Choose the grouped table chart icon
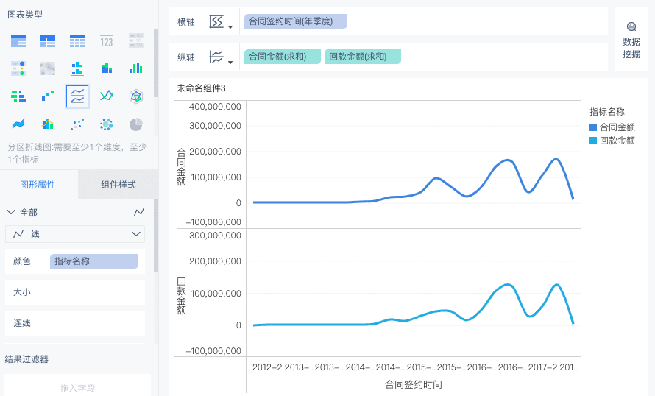The width and height of the screenshot is (655, 396). (18, 40)
